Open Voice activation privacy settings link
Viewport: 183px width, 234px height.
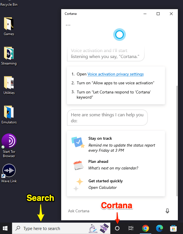(116, 74)
